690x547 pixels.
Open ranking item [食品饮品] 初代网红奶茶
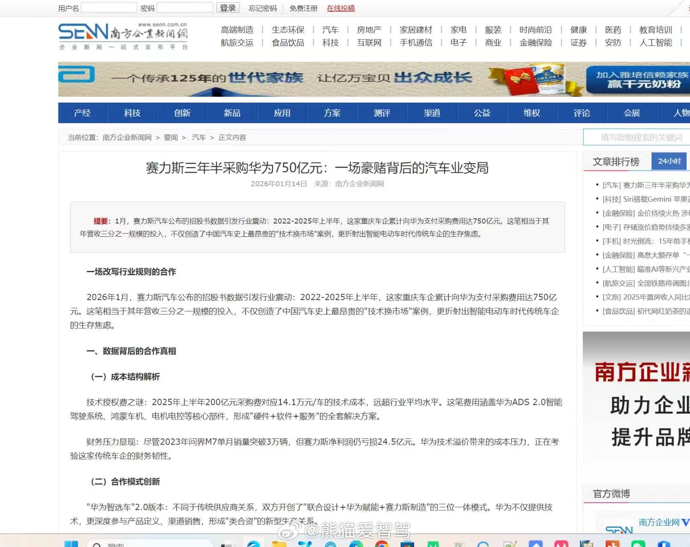[646, 311]
